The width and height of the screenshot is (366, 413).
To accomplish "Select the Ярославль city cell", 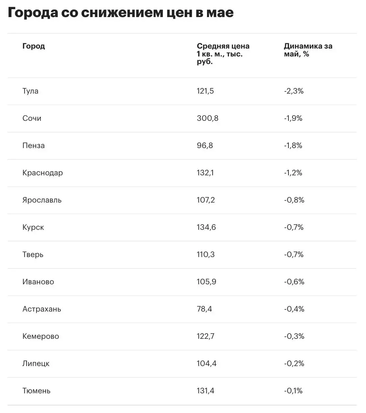I will [42, 200].
